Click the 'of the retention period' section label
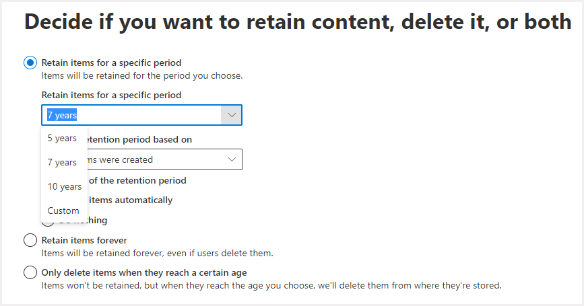Image resolution: width=584 pixels, height=306 pixels. pos(137,180)
